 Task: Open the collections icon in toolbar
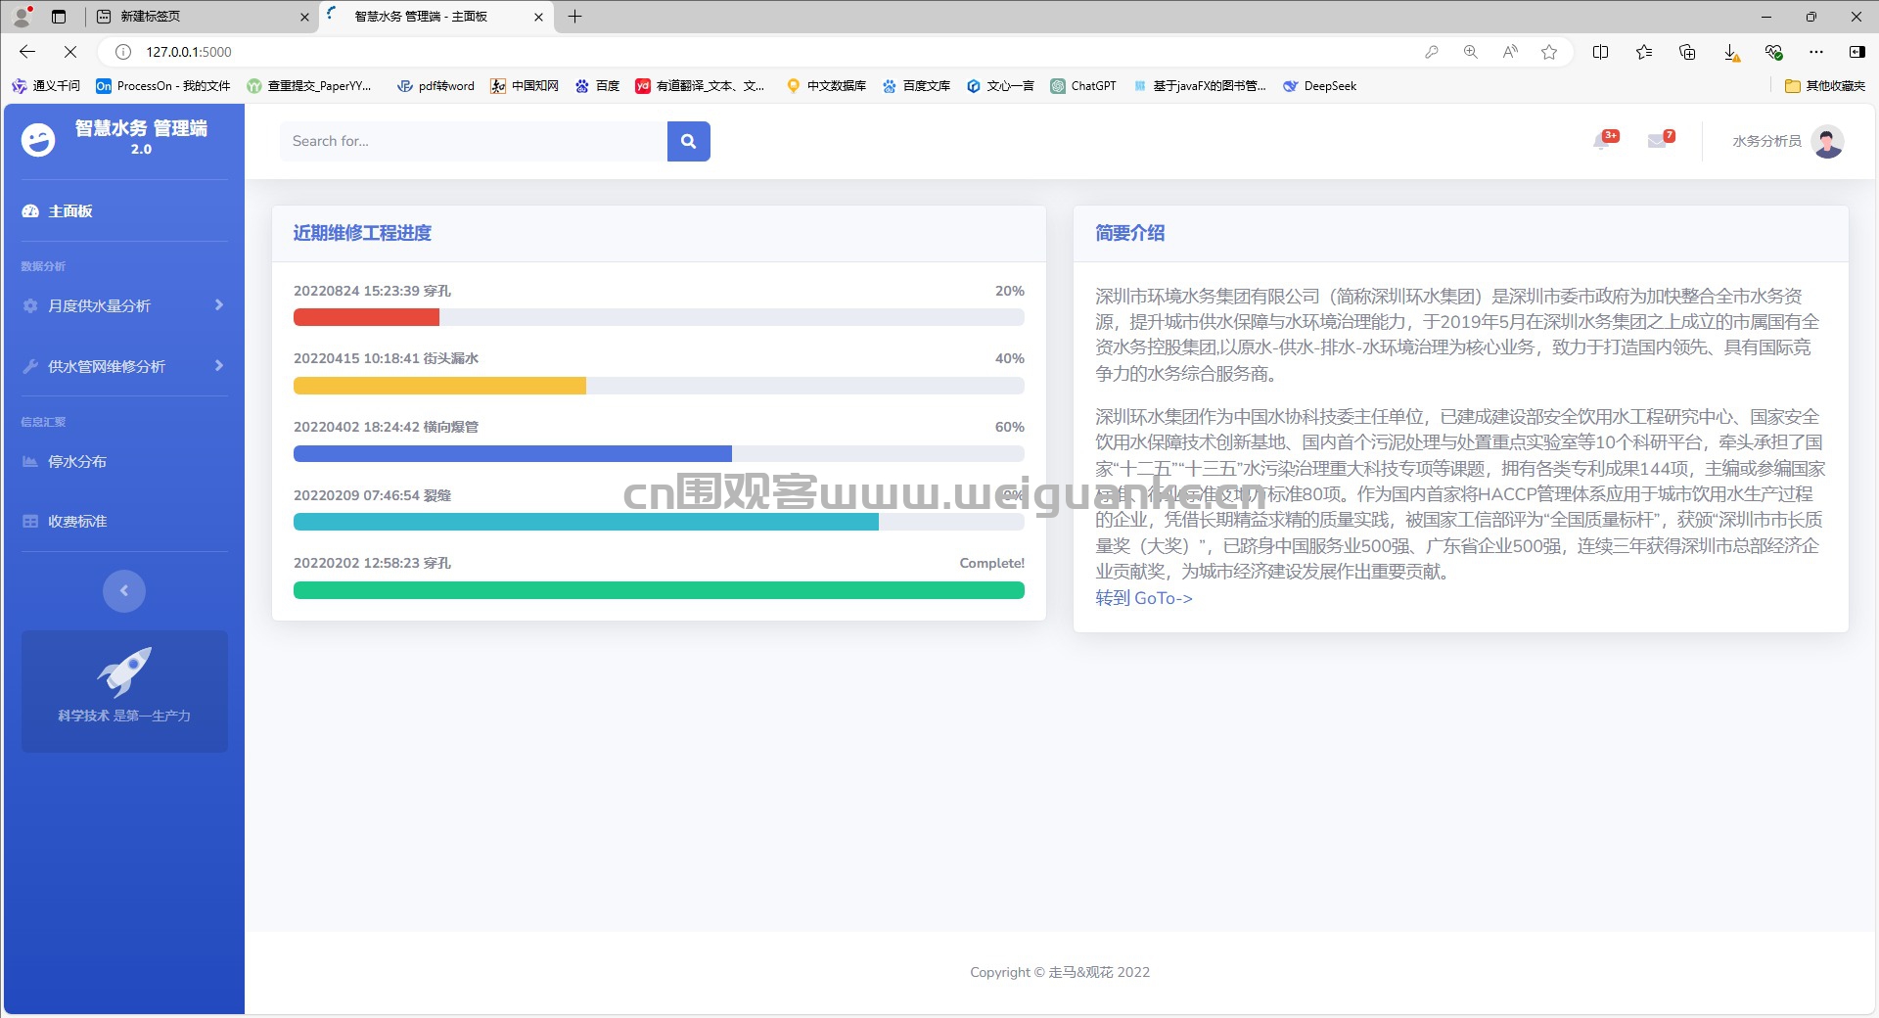click(x=1687, y=52)
